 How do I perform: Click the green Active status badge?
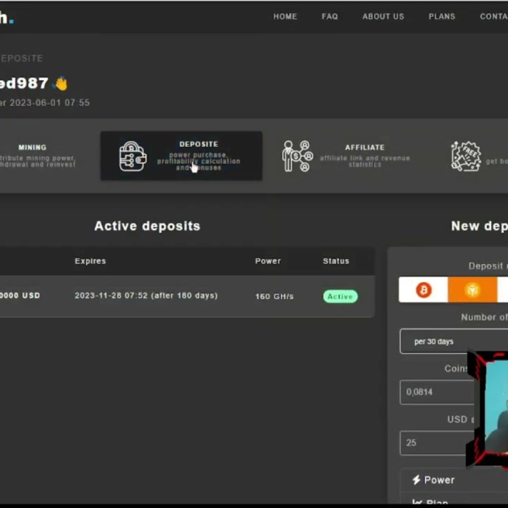pos(340,296)
